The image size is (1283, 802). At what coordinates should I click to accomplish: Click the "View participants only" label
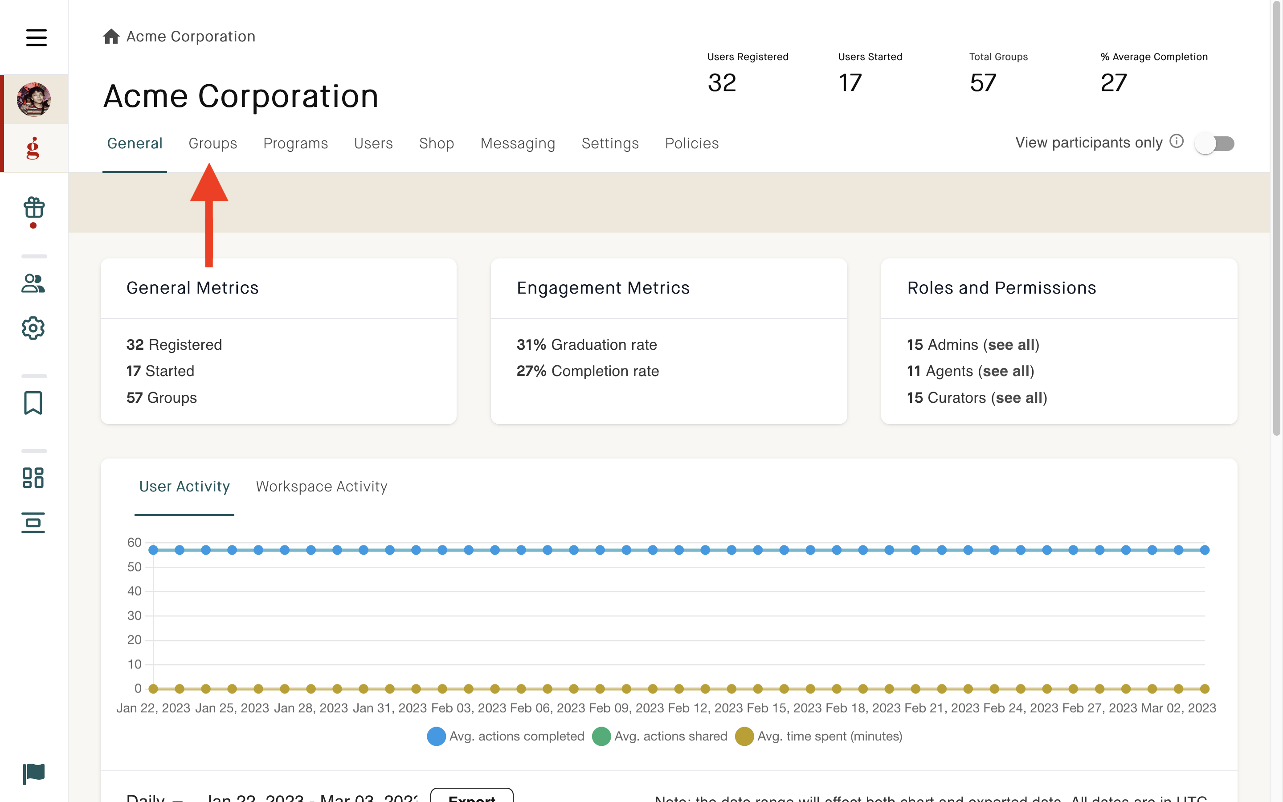pyautogui.click(x=1089, y=143)
